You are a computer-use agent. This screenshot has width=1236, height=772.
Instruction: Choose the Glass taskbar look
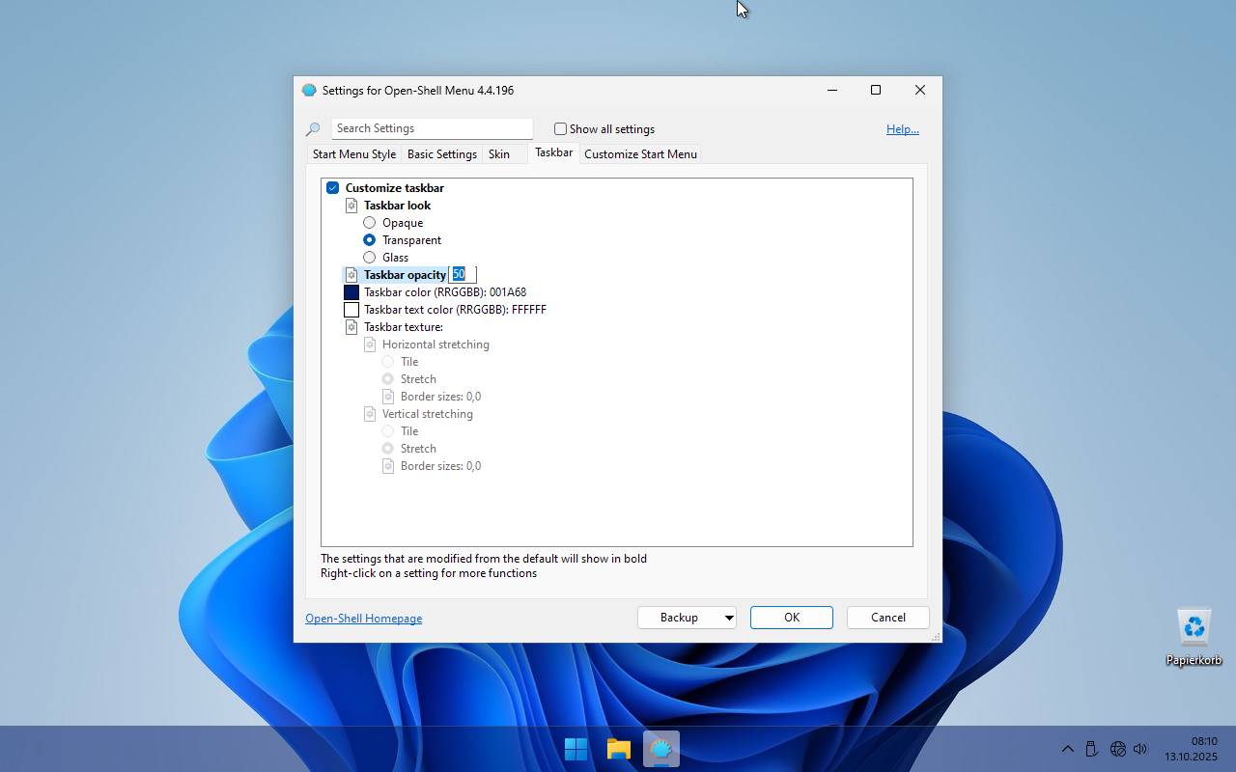(x=369, y=258)
